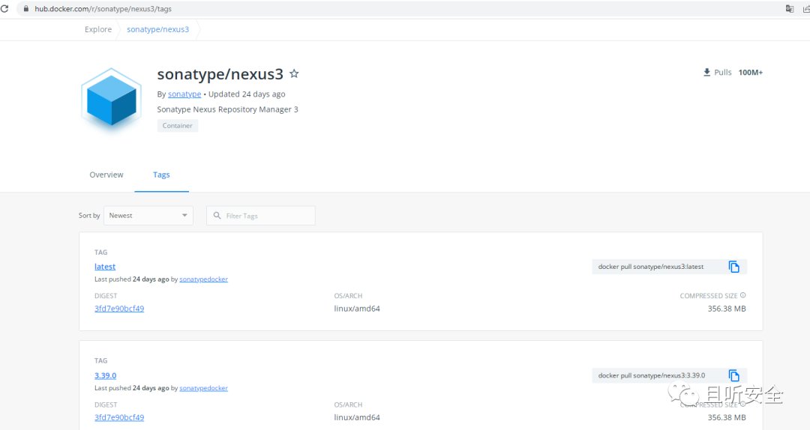Open the 3.39.0 tag link
810x430 pixels.
(x=106, y=375)
